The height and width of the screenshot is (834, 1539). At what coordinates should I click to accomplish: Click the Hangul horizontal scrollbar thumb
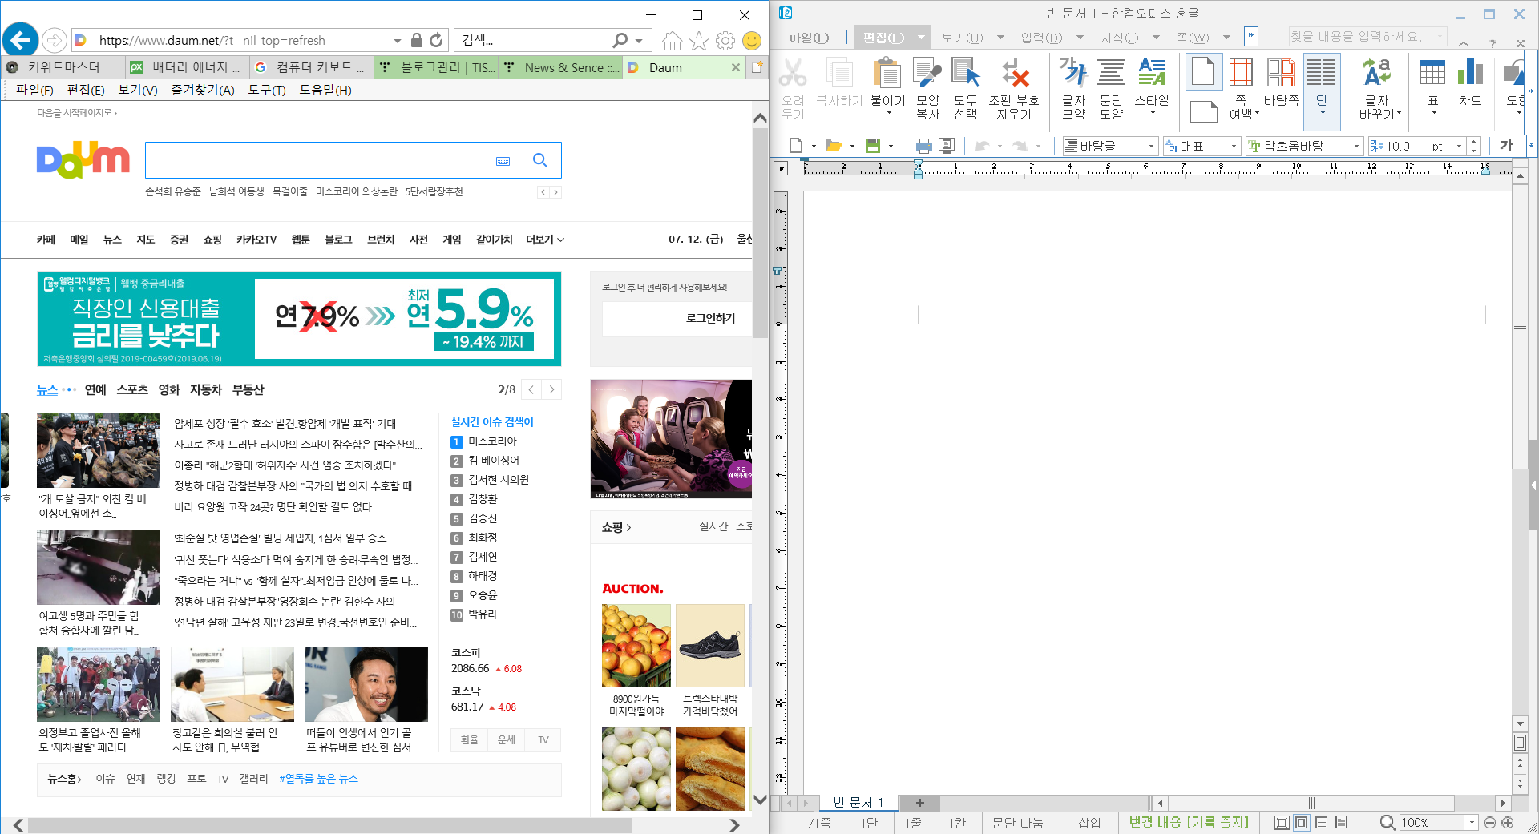coord(1311,803)
